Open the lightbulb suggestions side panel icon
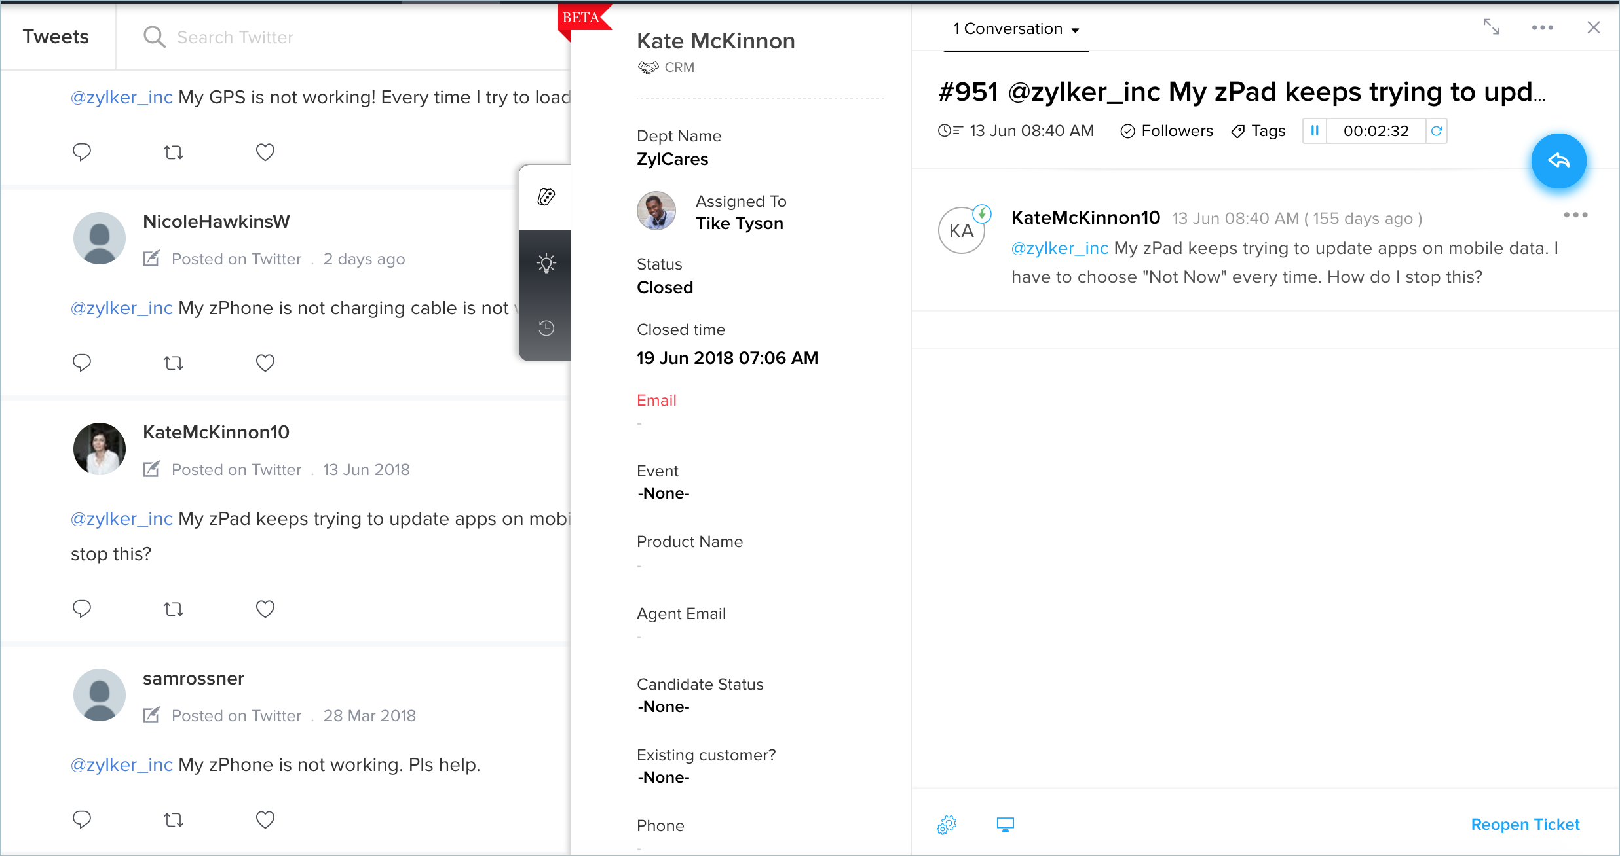Screen dimensions: 1620x856 click(546, 263)
